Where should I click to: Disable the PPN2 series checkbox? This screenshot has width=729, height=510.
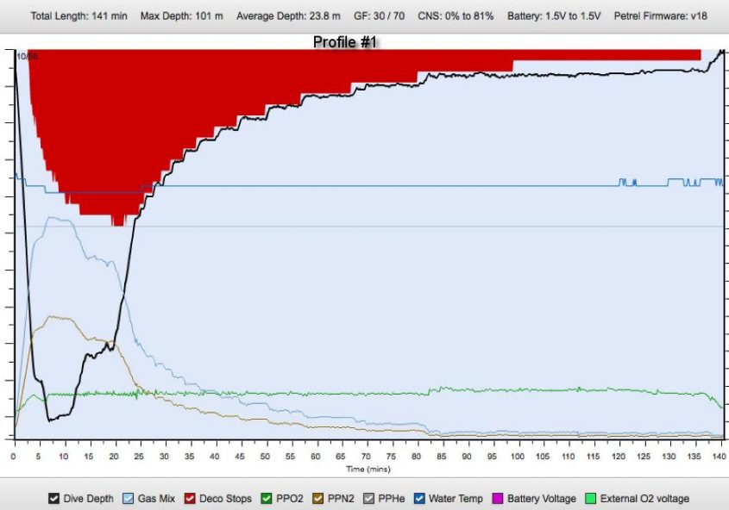(319, 498)
